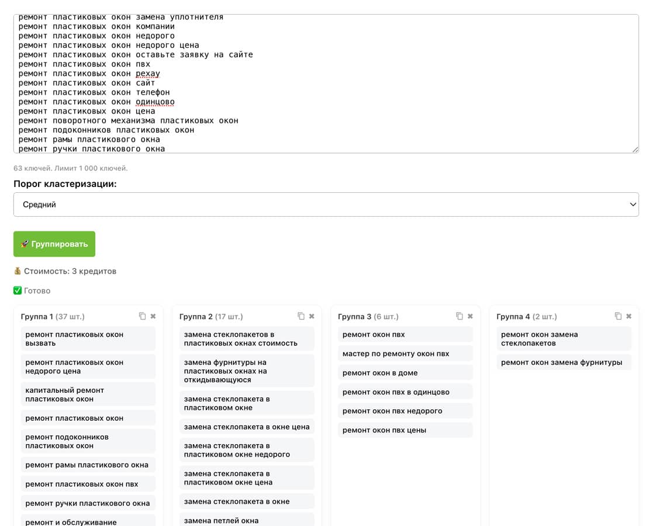Click inside the keywords text area
The width and height of the screenshot is (649, 526).
326,84
